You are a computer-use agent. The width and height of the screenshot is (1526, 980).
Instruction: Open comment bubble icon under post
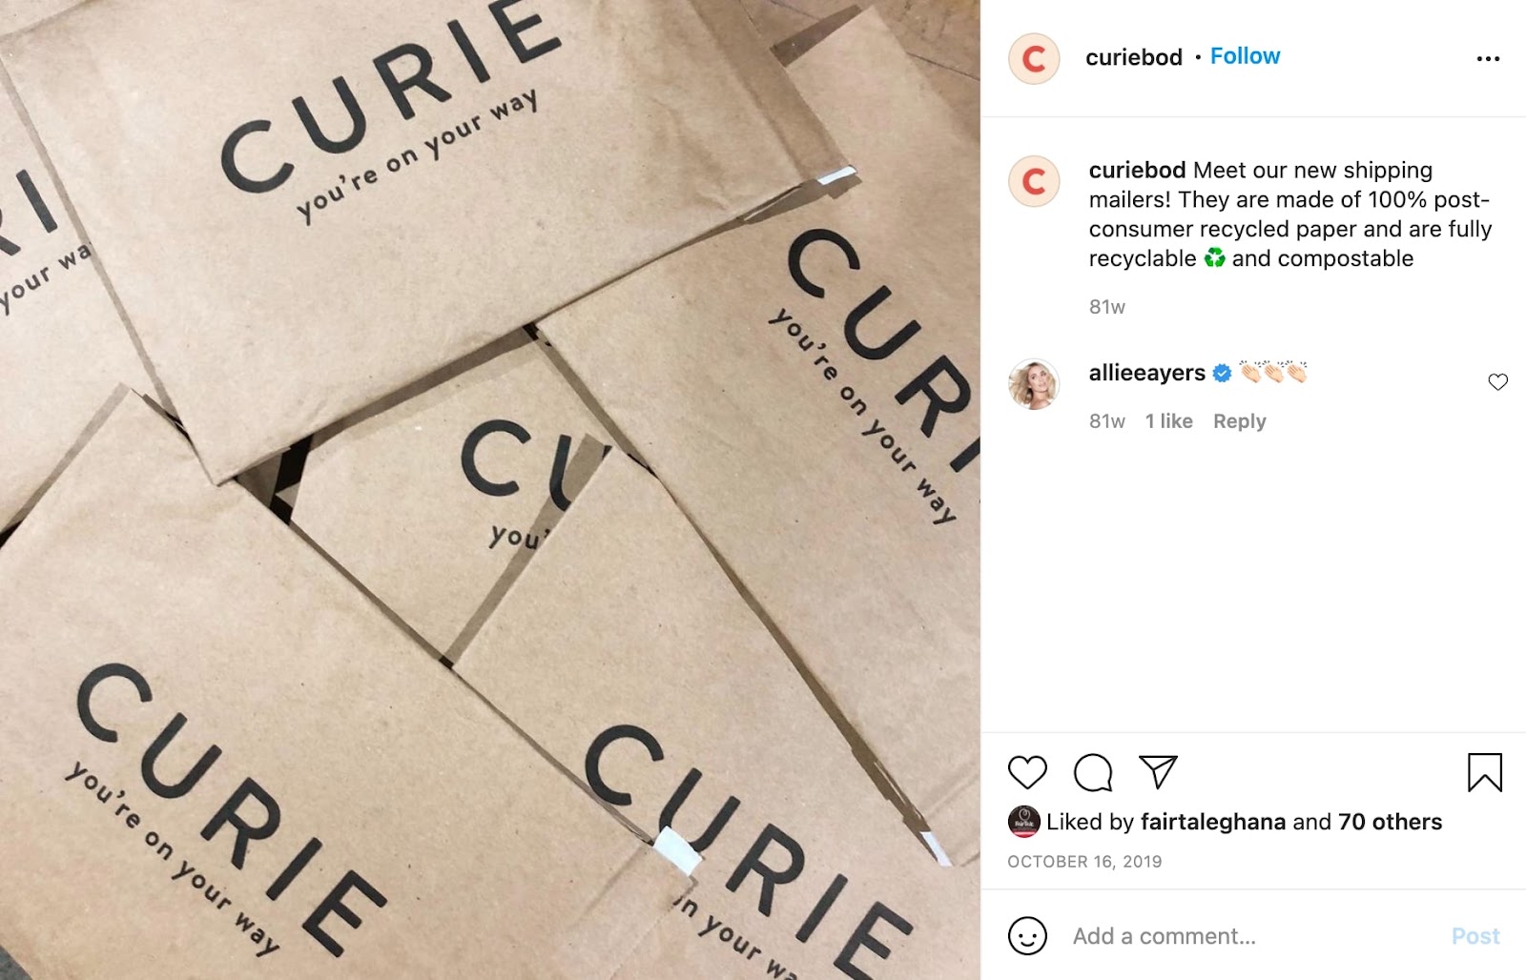coord(1093,772)
